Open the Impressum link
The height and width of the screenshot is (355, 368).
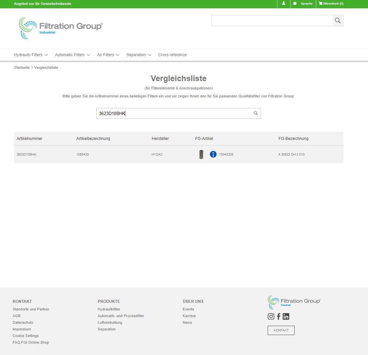pyautogui.click(x=22, y=329)
